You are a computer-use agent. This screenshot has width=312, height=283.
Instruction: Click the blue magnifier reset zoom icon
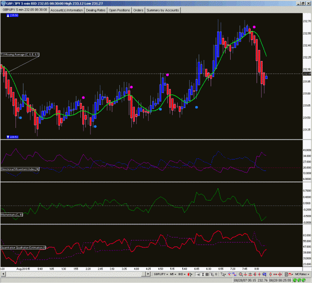(264, 274)
